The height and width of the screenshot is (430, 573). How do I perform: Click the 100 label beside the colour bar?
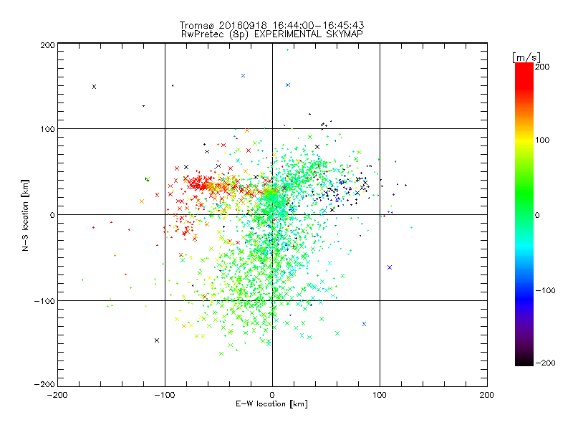542,140
